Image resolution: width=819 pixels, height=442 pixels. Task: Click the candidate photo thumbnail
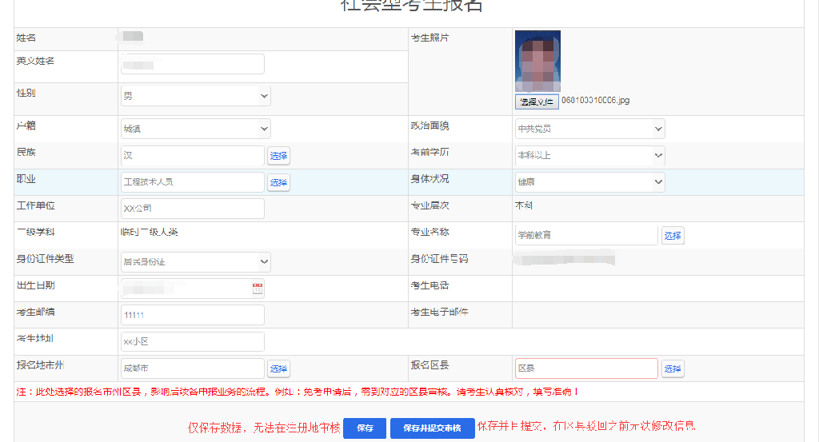tap(537, 61)
